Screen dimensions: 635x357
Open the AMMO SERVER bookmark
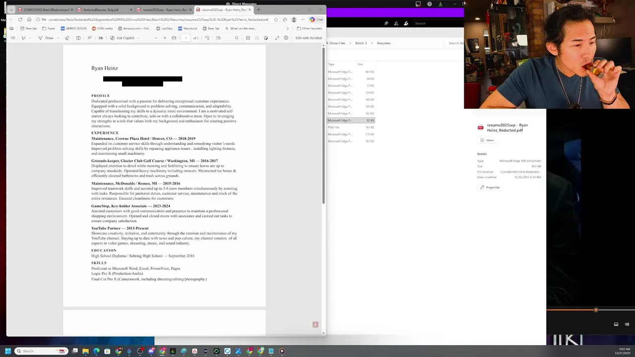[73, 28]
